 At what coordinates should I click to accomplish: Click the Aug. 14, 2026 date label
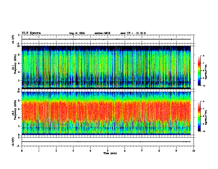coord(77,33)
